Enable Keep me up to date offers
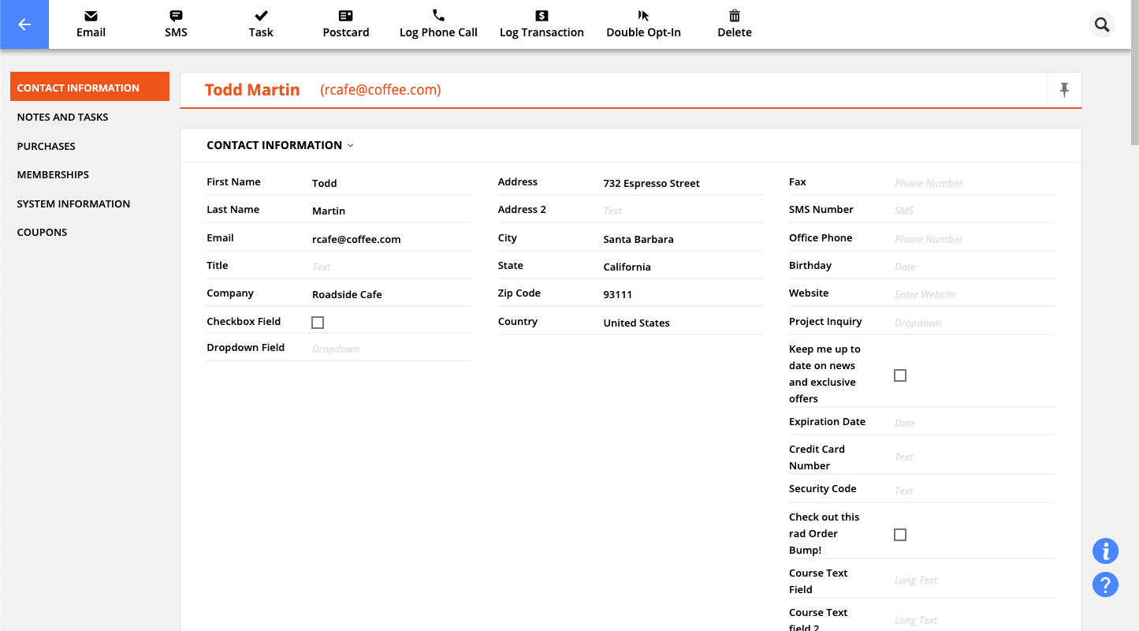Viewport: 1139px width, 631px height. 899,375
